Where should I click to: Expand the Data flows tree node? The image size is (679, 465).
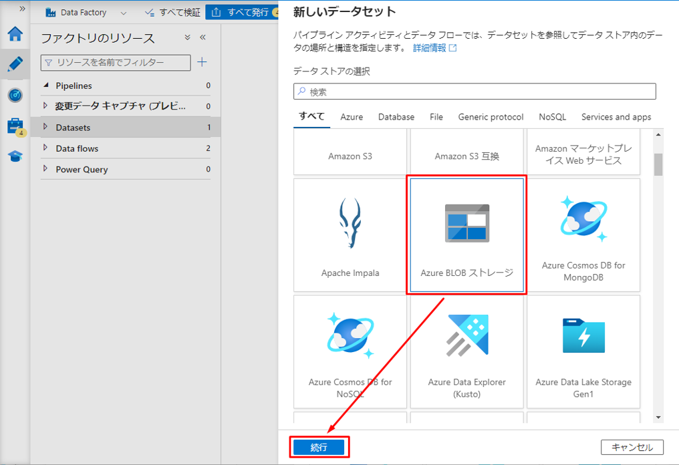(x=45, y=147)
